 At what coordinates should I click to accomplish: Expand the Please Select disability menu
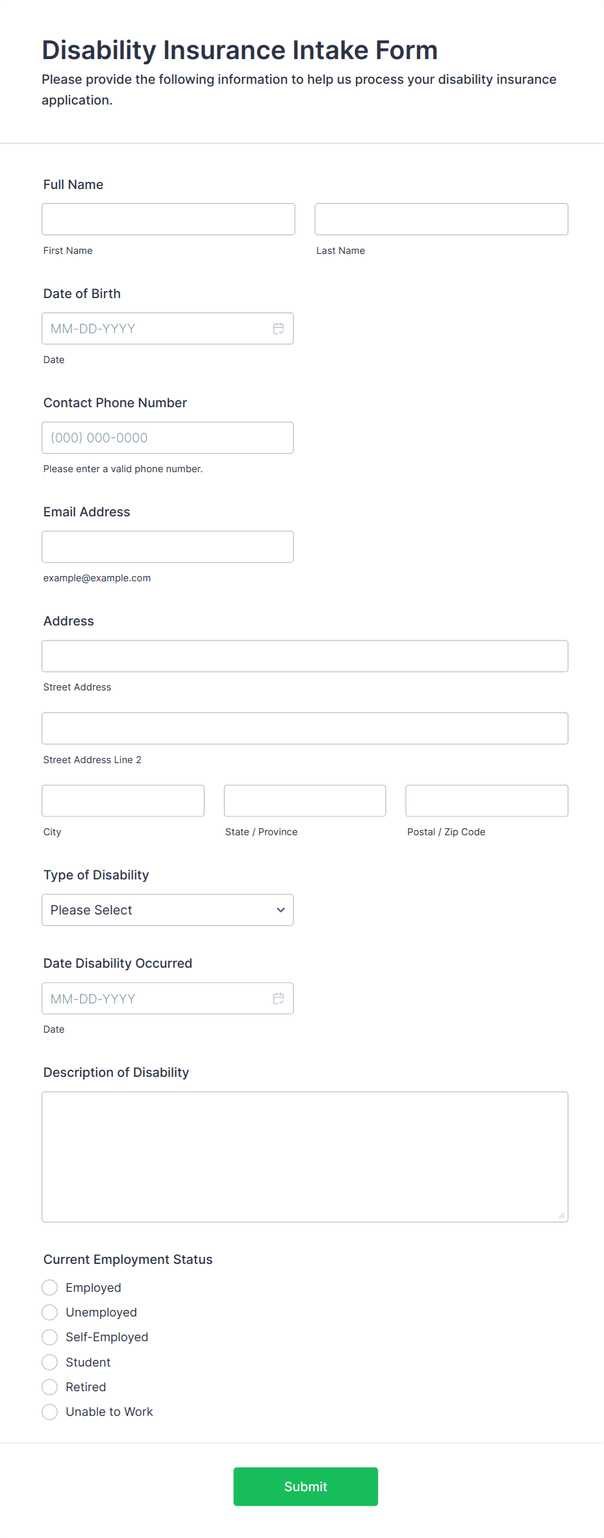click(x=168, y=910)
